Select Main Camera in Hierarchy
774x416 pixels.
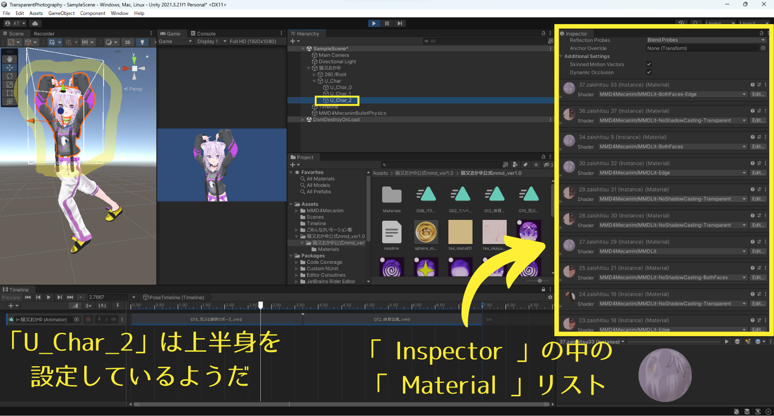333,55
